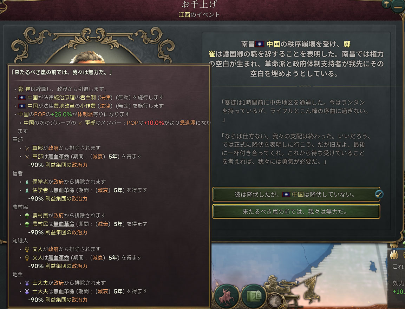
Task: Click the underlined 無血革命 modifier under 軍部
Action: coord(59,157)
